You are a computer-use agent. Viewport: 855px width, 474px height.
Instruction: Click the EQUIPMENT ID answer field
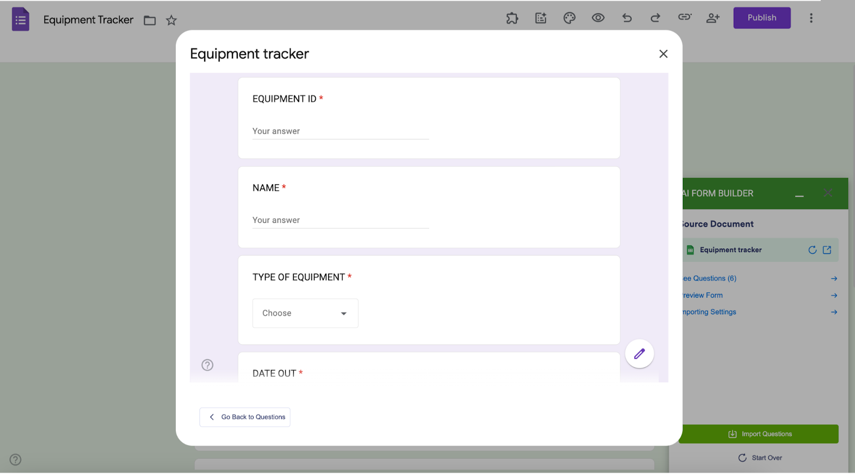pos(340,131)
